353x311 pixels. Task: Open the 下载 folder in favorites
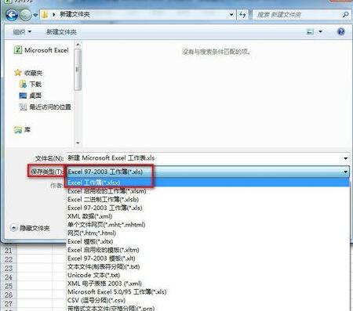click(x=31, y=84)
